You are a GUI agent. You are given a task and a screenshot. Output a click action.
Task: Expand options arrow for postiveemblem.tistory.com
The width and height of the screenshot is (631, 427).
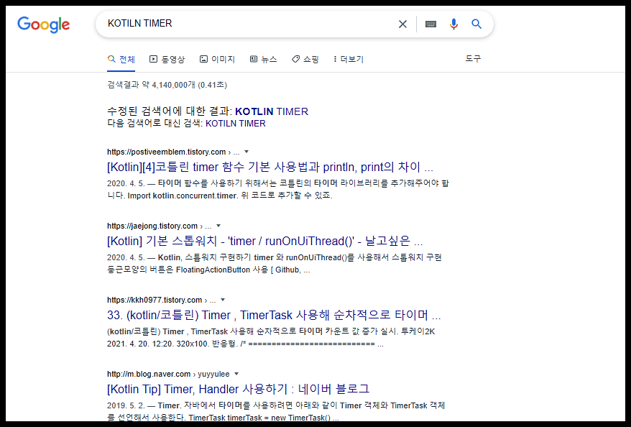coord(247,152)
